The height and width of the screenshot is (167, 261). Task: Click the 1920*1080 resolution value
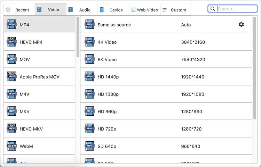point(192,94)
